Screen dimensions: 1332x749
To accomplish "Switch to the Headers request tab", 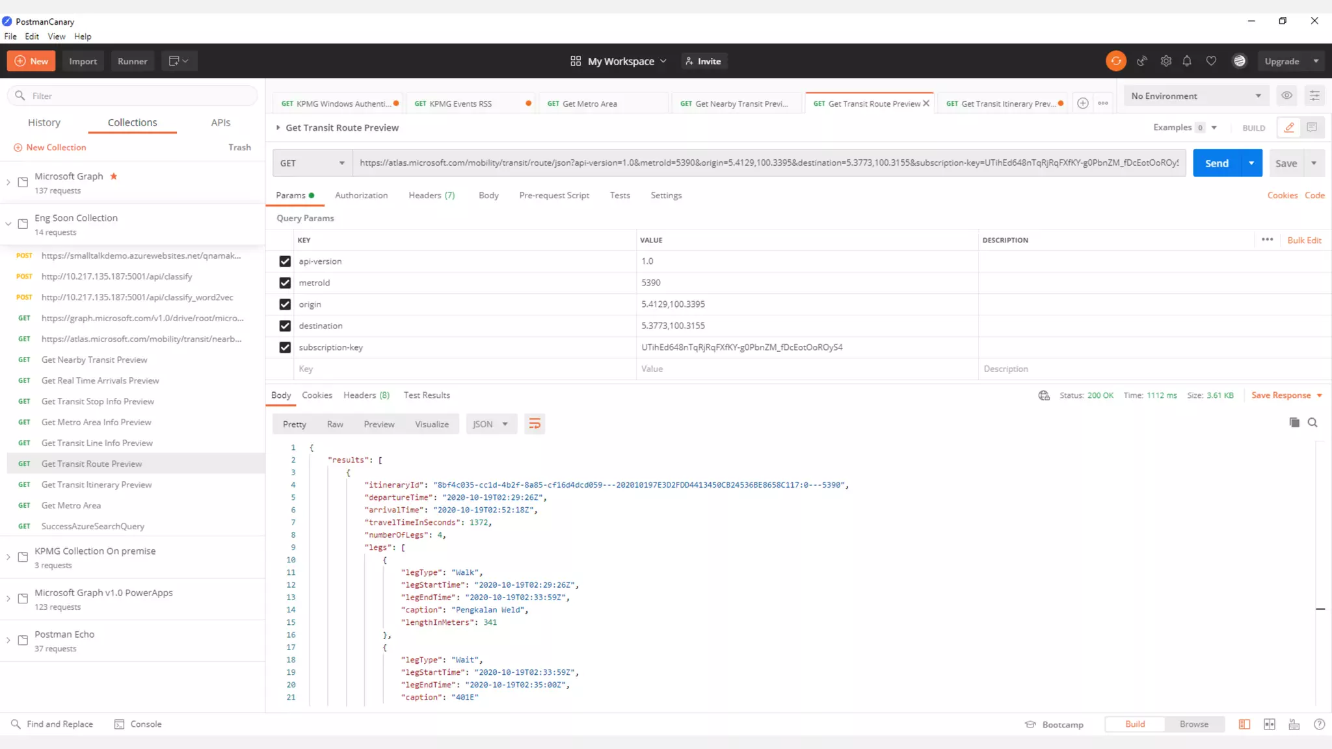I will pos(431,195).
